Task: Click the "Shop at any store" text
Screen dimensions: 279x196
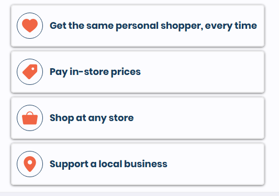Action: [x=92, y=118]
